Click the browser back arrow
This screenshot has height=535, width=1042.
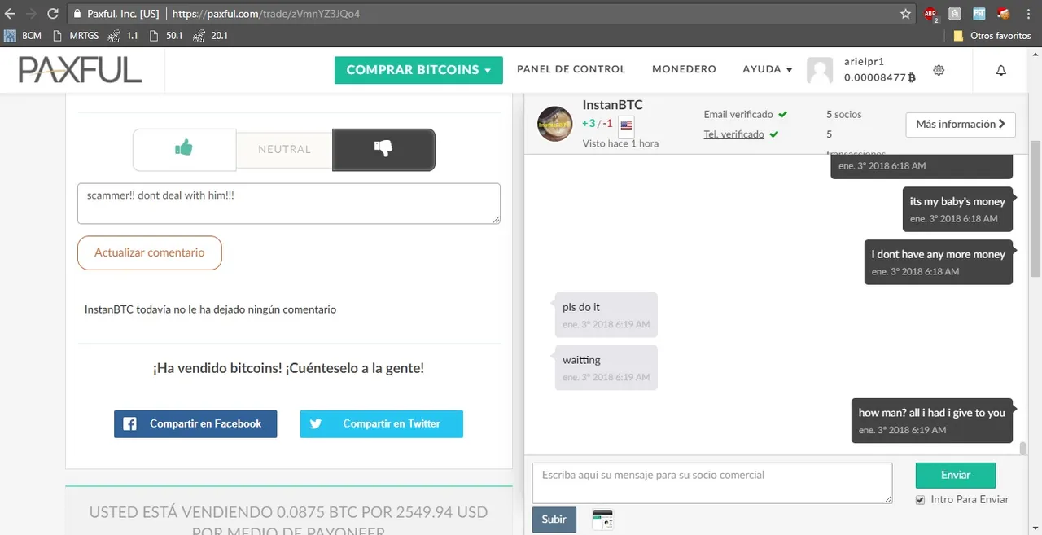10,14
